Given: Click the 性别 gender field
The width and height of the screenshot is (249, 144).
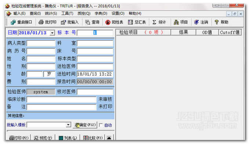Looking at the screenshot, I should tap(41, 66).
